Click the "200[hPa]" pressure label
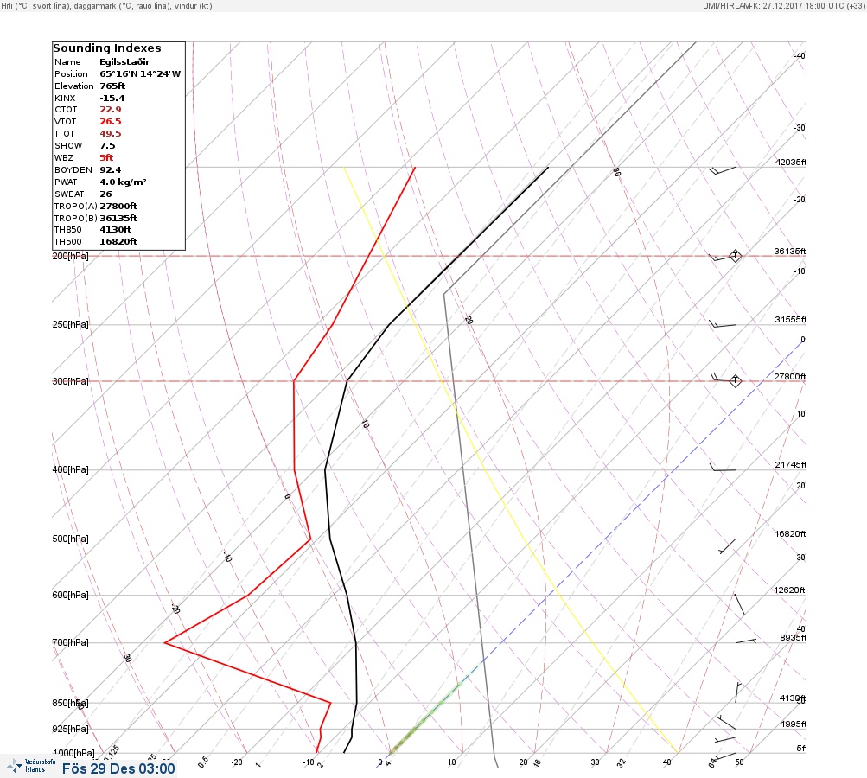 (x=70, y=256)
